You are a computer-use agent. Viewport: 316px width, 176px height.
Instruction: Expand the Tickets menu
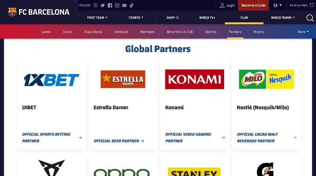point(136,18)
